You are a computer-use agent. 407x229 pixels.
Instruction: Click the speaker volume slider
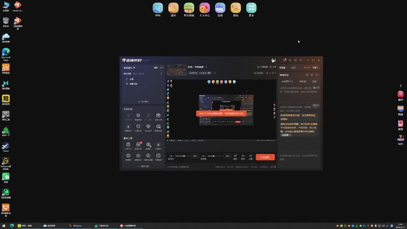(215, 156)
